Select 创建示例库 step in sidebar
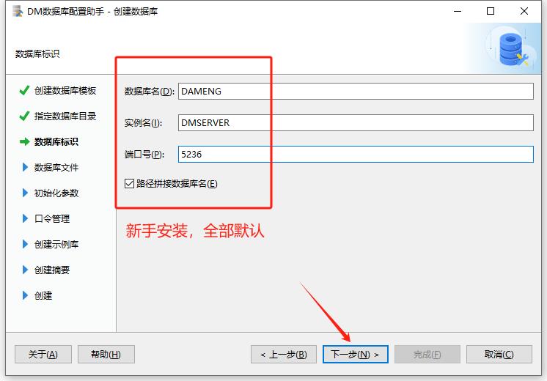Screen dimensions: 547x381 coord(56,245)
